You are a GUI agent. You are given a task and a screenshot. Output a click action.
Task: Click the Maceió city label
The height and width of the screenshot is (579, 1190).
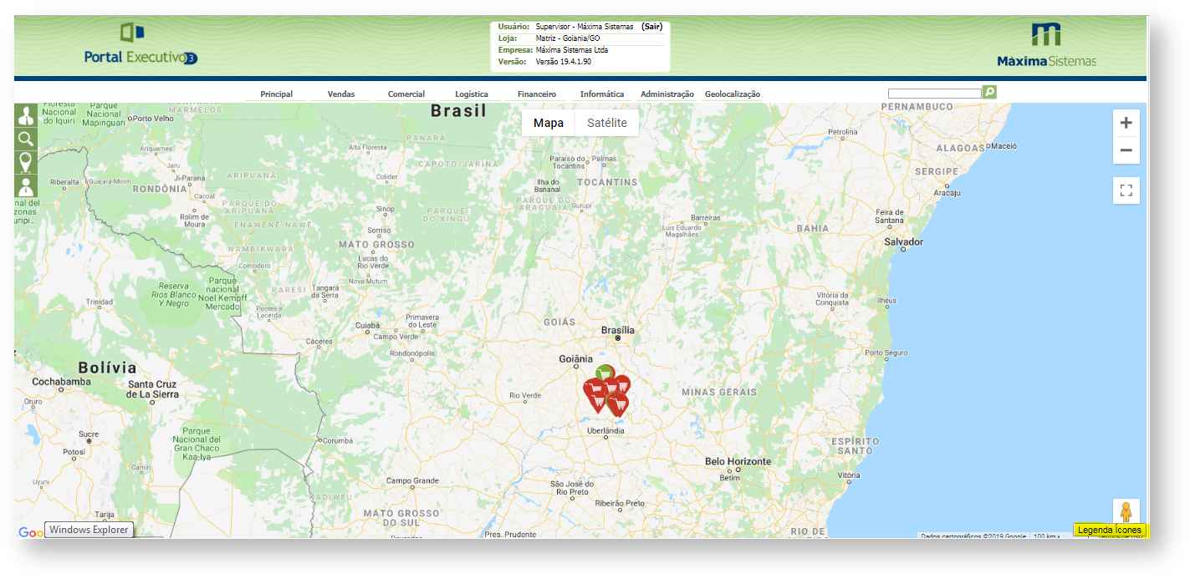click(x=1004, y=145)
